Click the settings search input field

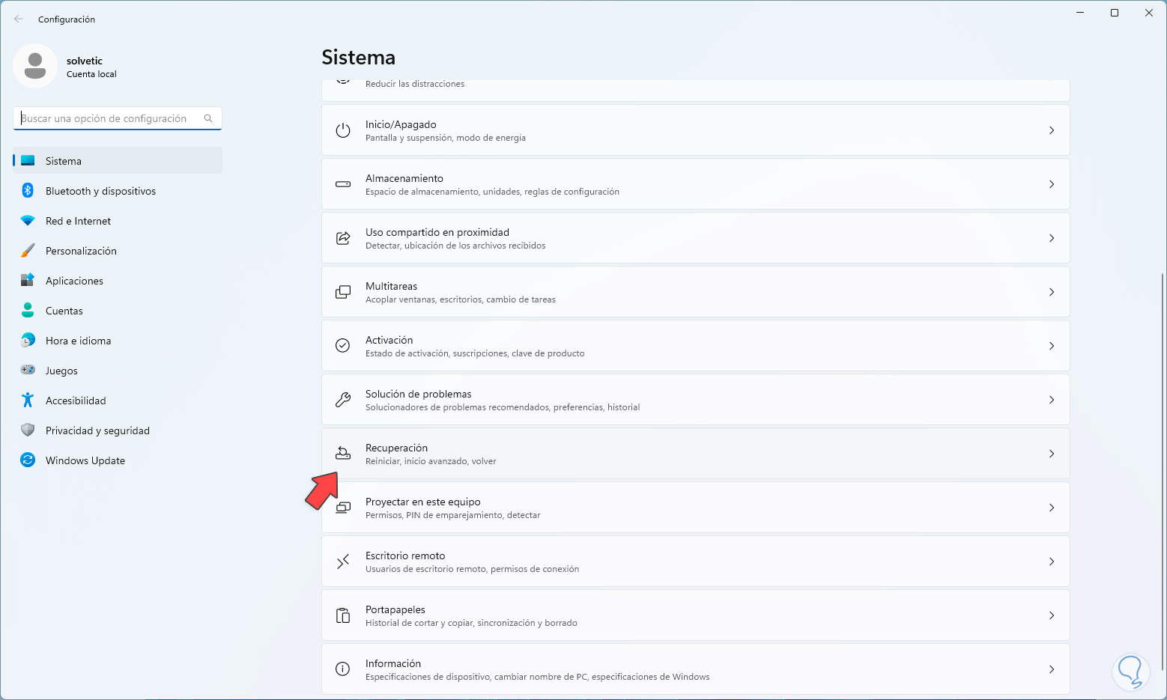(109, 118)
